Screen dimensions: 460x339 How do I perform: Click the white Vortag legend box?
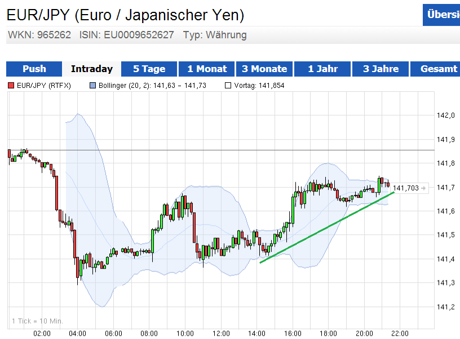pyautogui.click(x=228, y=86)
